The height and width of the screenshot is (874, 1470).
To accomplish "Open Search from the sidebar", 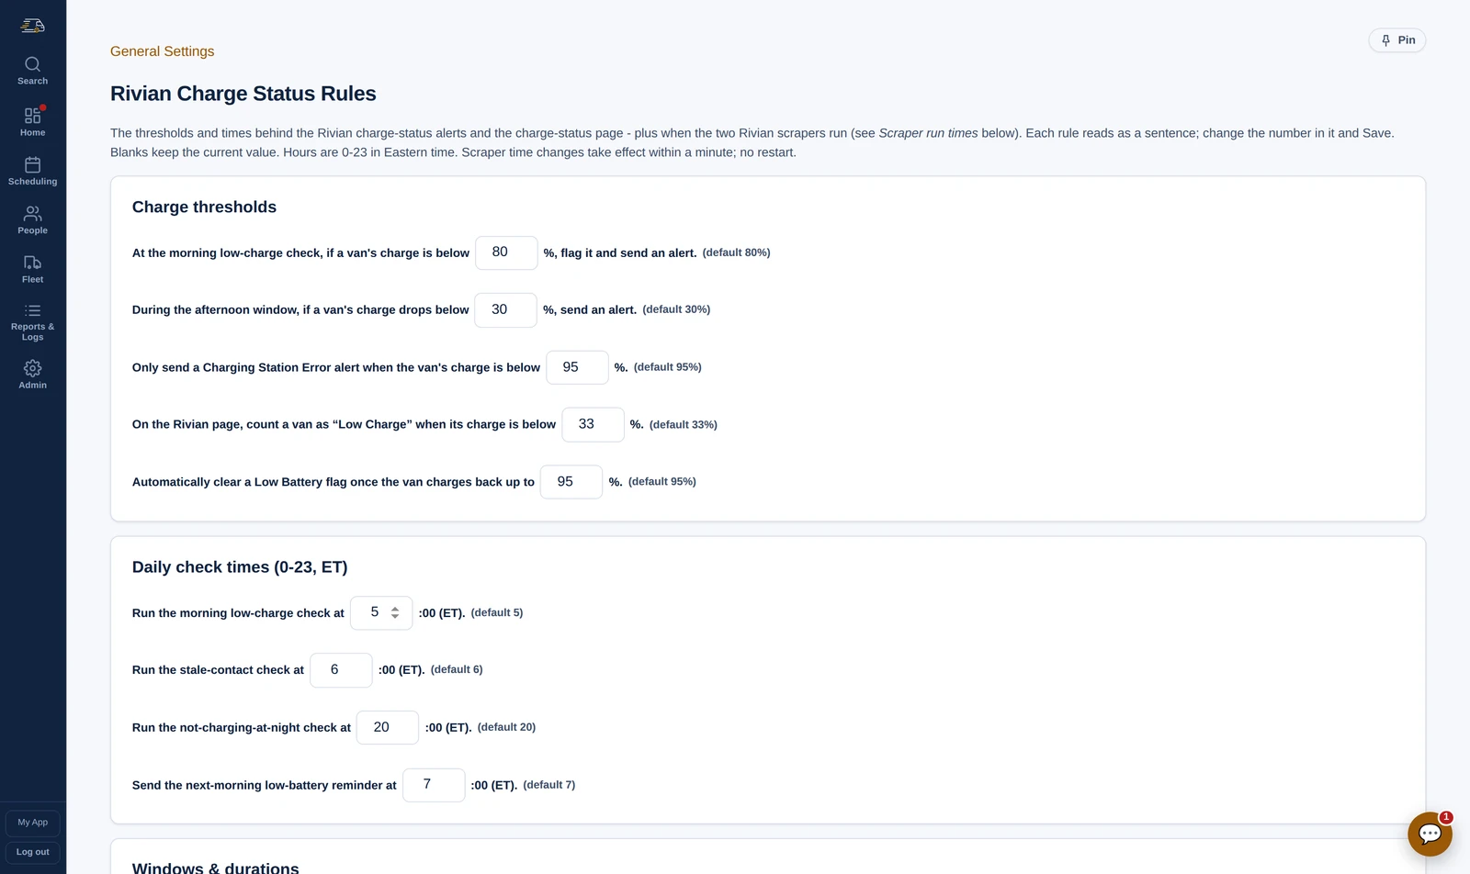I will 33,71.
